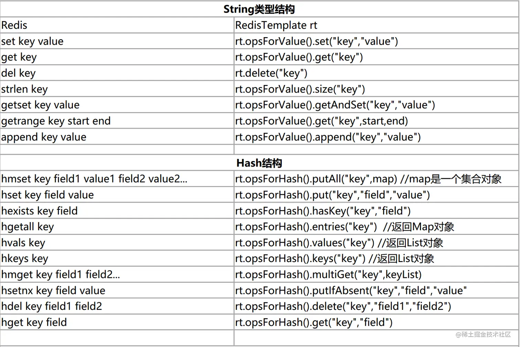Image resolution: width=520 pixels, height=347 pixels.
Task: Click the rt.delete("key") cell
Action: pyautogui.click(x=376, y=73)
